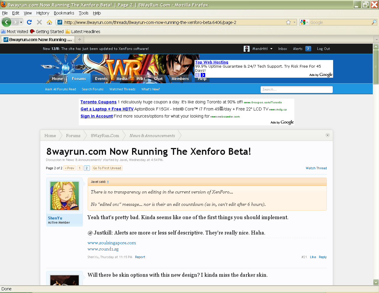Click the browser window vertical scrollbar thumb
The width and height of the screenshot is (379, 293).
click(376, 67)
